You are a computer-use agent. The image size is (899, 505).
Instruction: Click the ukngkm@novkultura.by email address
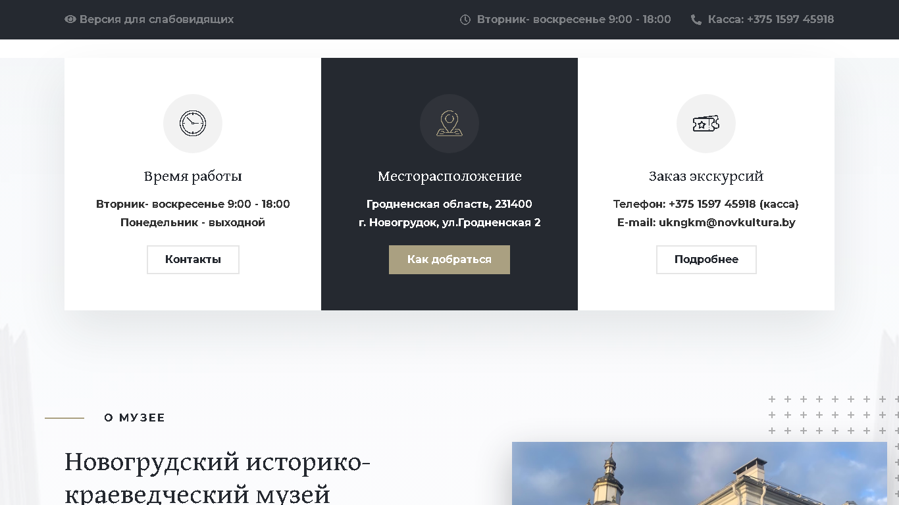tap(727, 222)
